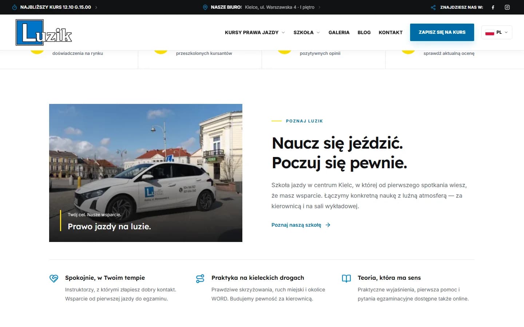Click the 'Naucz się jeździć.' heading line
The height and width of the screenshot is (327, 524).
[337, 143]
